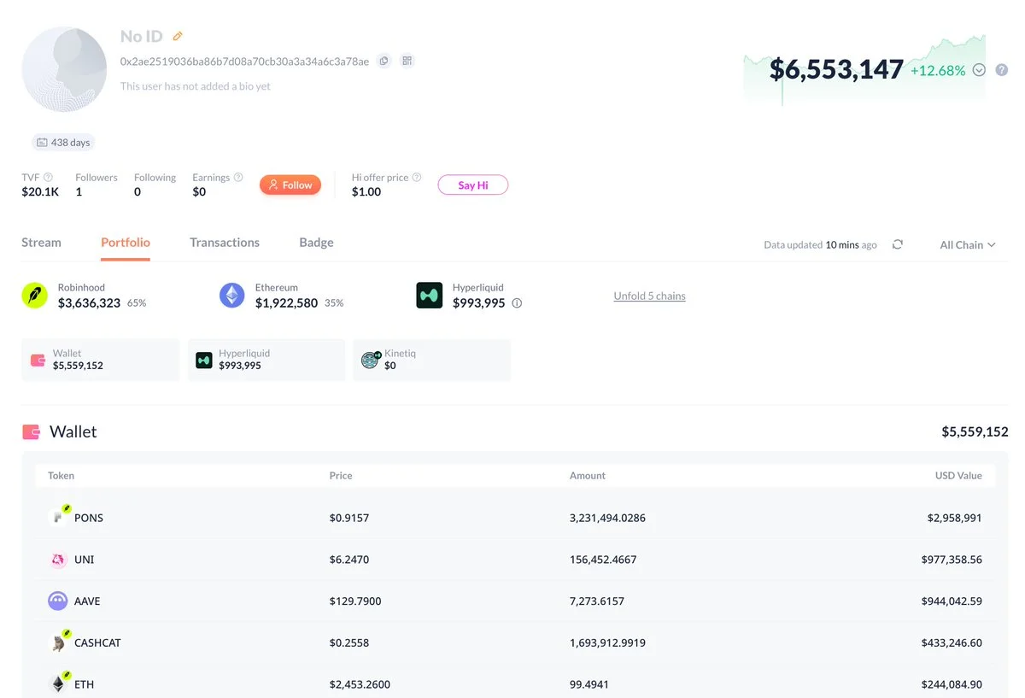The image size is (1025, 698).
Task: Copy the wallet address with the copy icon
Action: [x=384, y=61]
